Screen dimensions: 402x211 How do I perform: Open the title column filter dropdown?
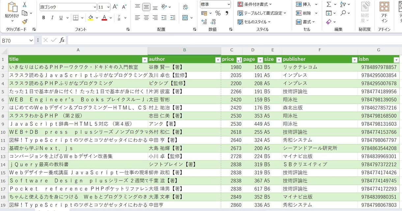click(x=144, y=60)
